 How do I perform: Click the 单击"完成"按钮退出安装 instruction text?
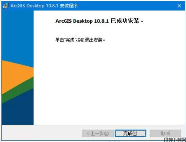(80, 40)
